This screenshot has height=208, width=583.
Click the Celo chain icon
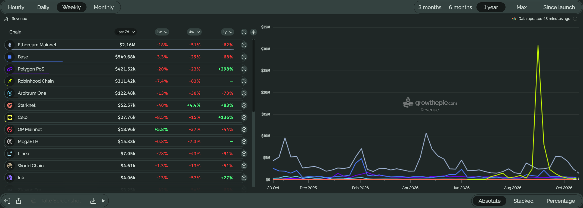[x=10, y=117]
